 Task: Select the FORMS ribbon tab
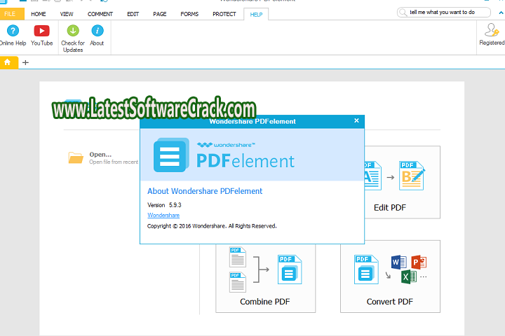coord(189,14)
